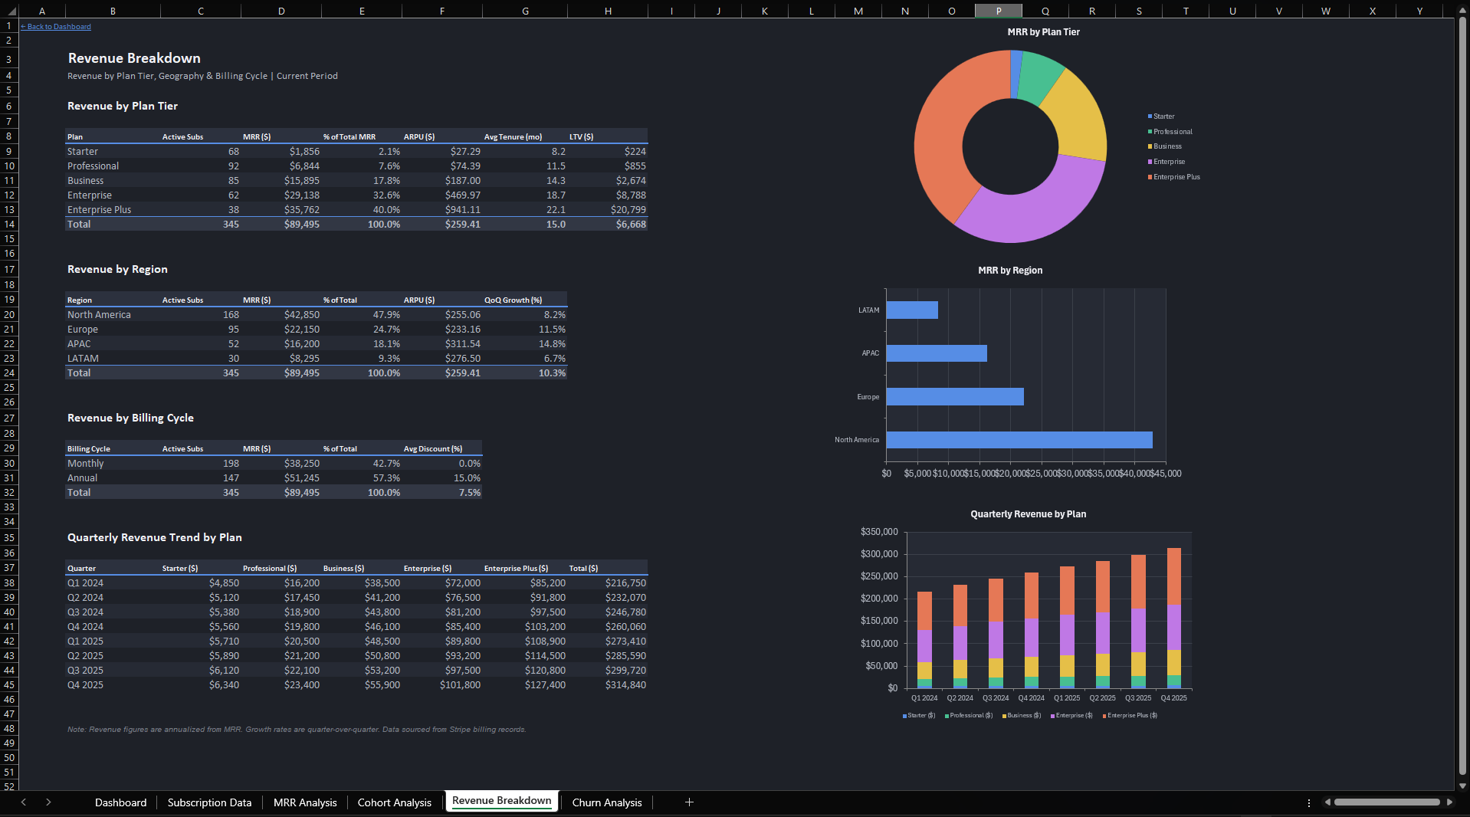Click the horizontal scrollbar left arrow
The width and height of the screenshot is (1470, 817).
click(1327, 802)
